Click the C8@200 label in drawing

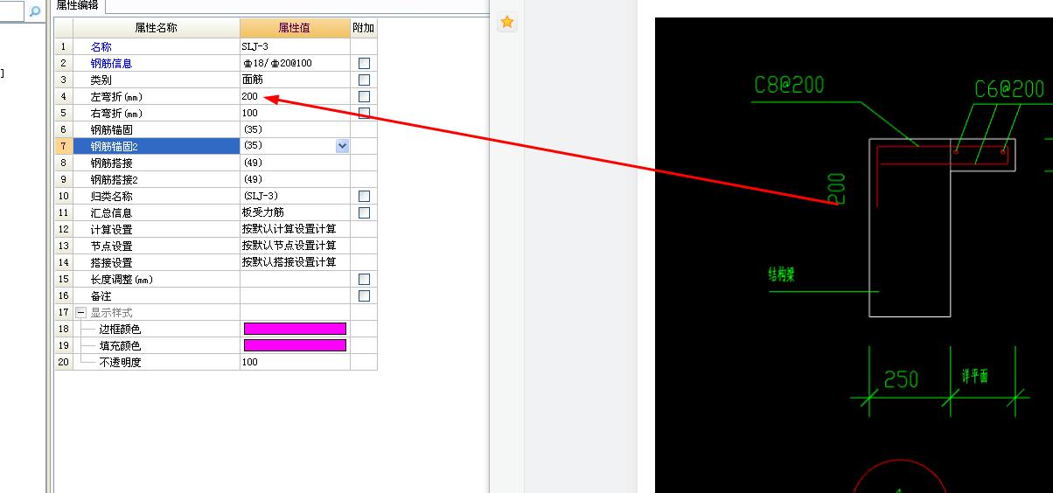[x=789, y=85]
